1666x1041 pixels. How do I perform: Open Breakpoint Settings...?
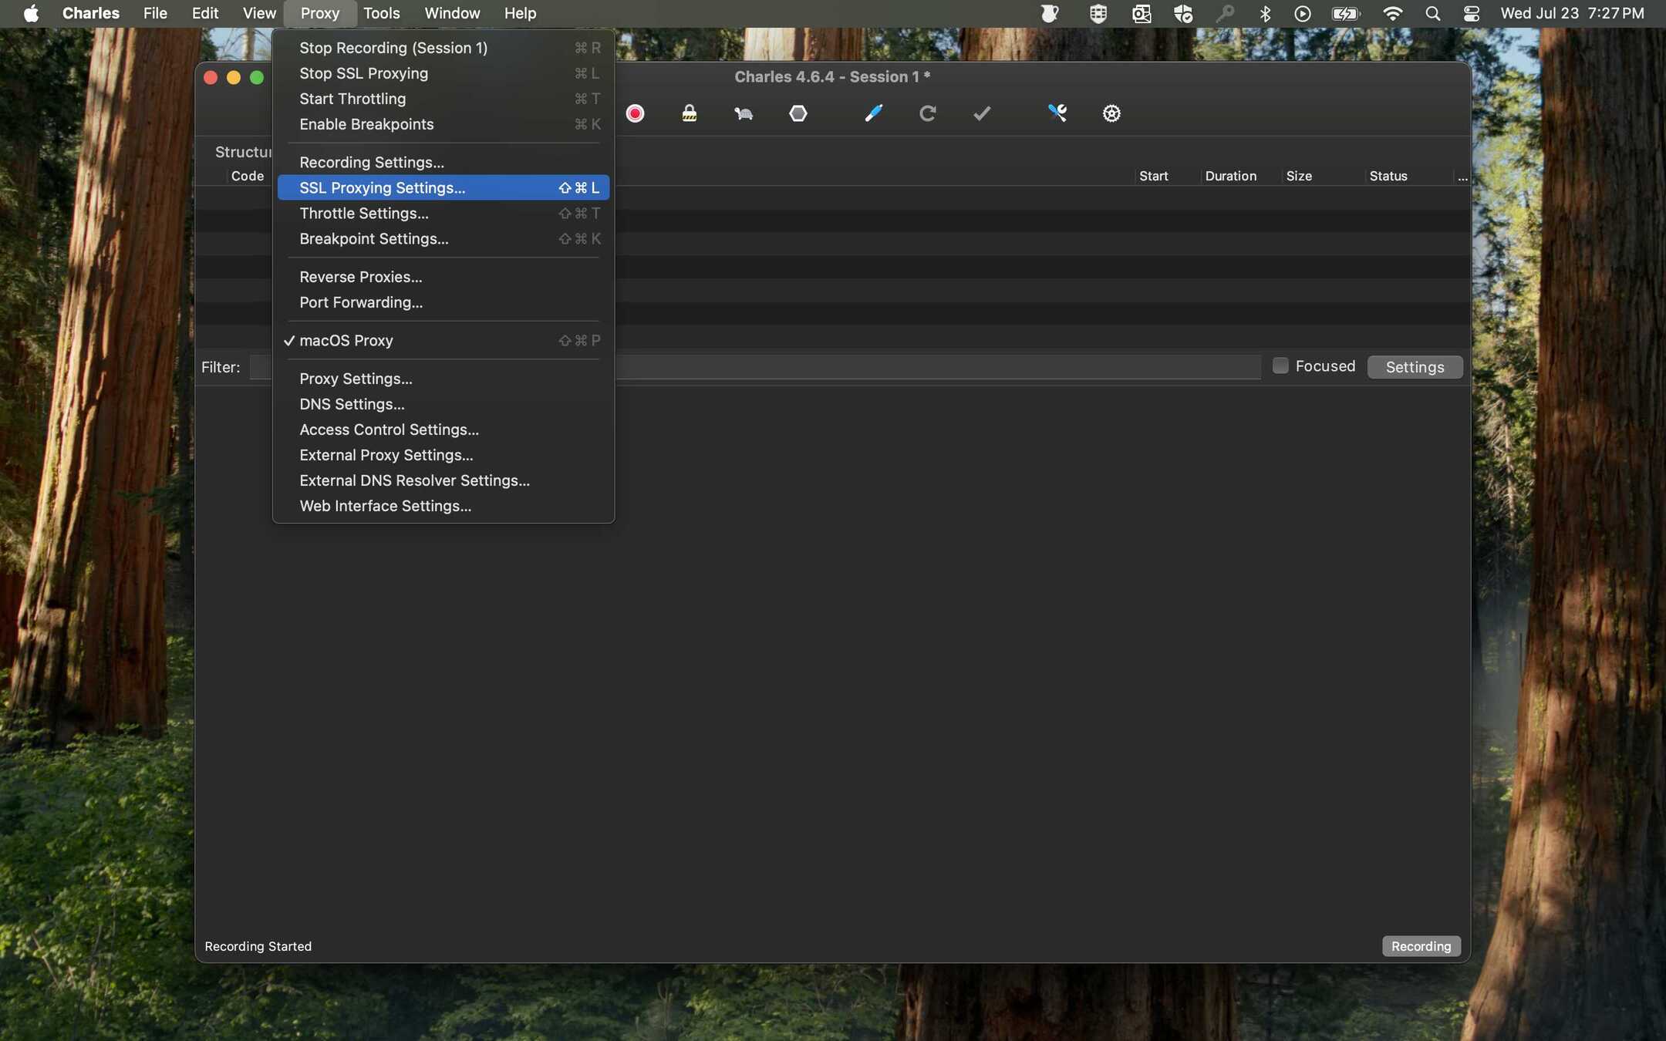443,238
